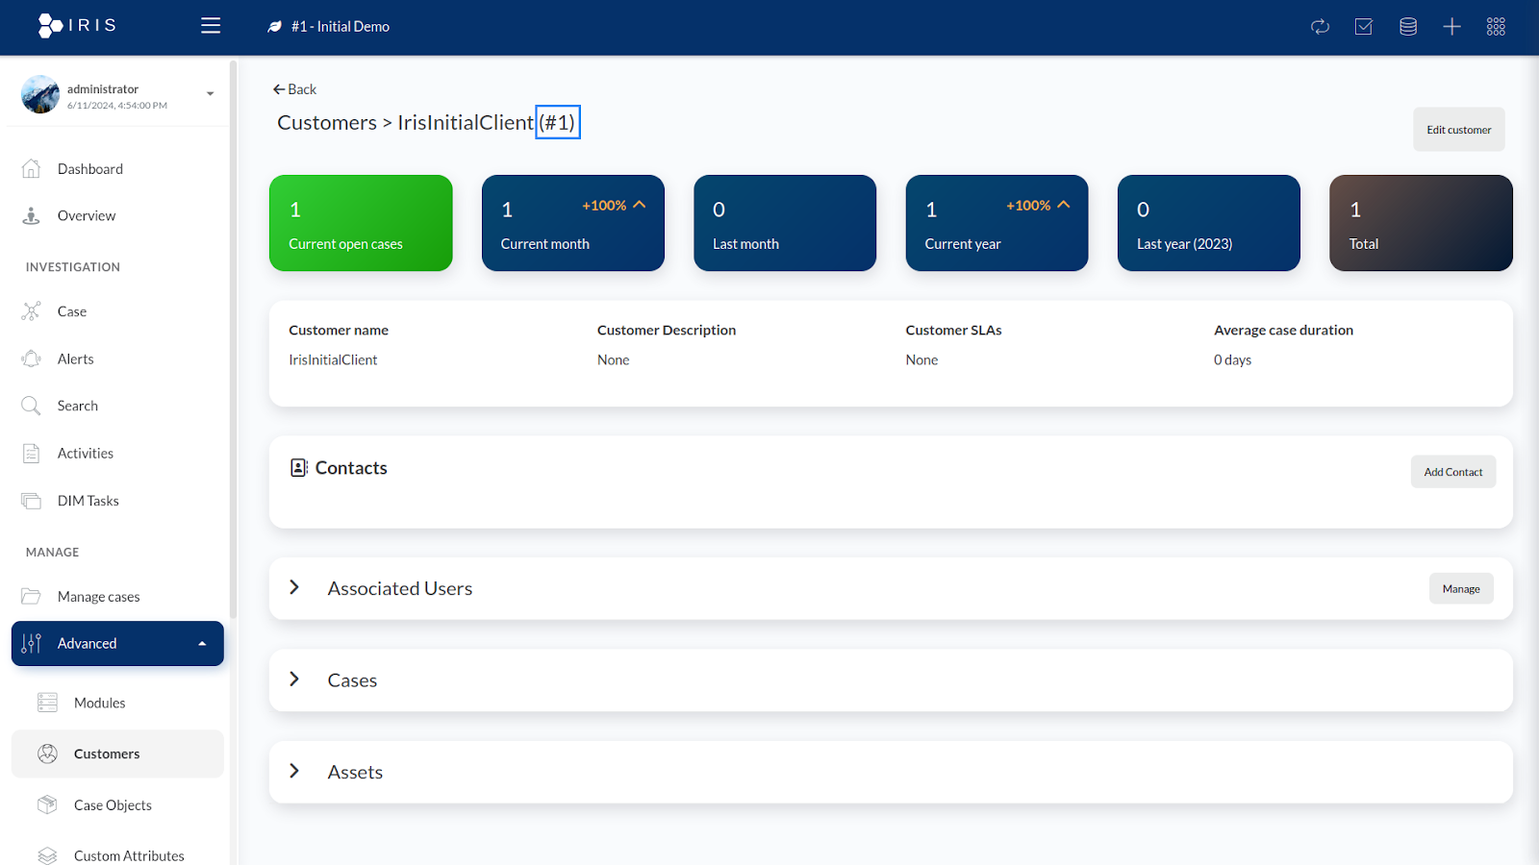Click the database stack icon in header
This screenshot has width=1539, height=865.
click(1408, 27)
